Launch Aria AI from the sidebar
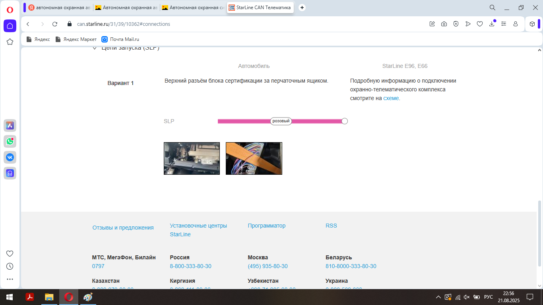This screenshot has width=543, height=305. coord(10,126)
